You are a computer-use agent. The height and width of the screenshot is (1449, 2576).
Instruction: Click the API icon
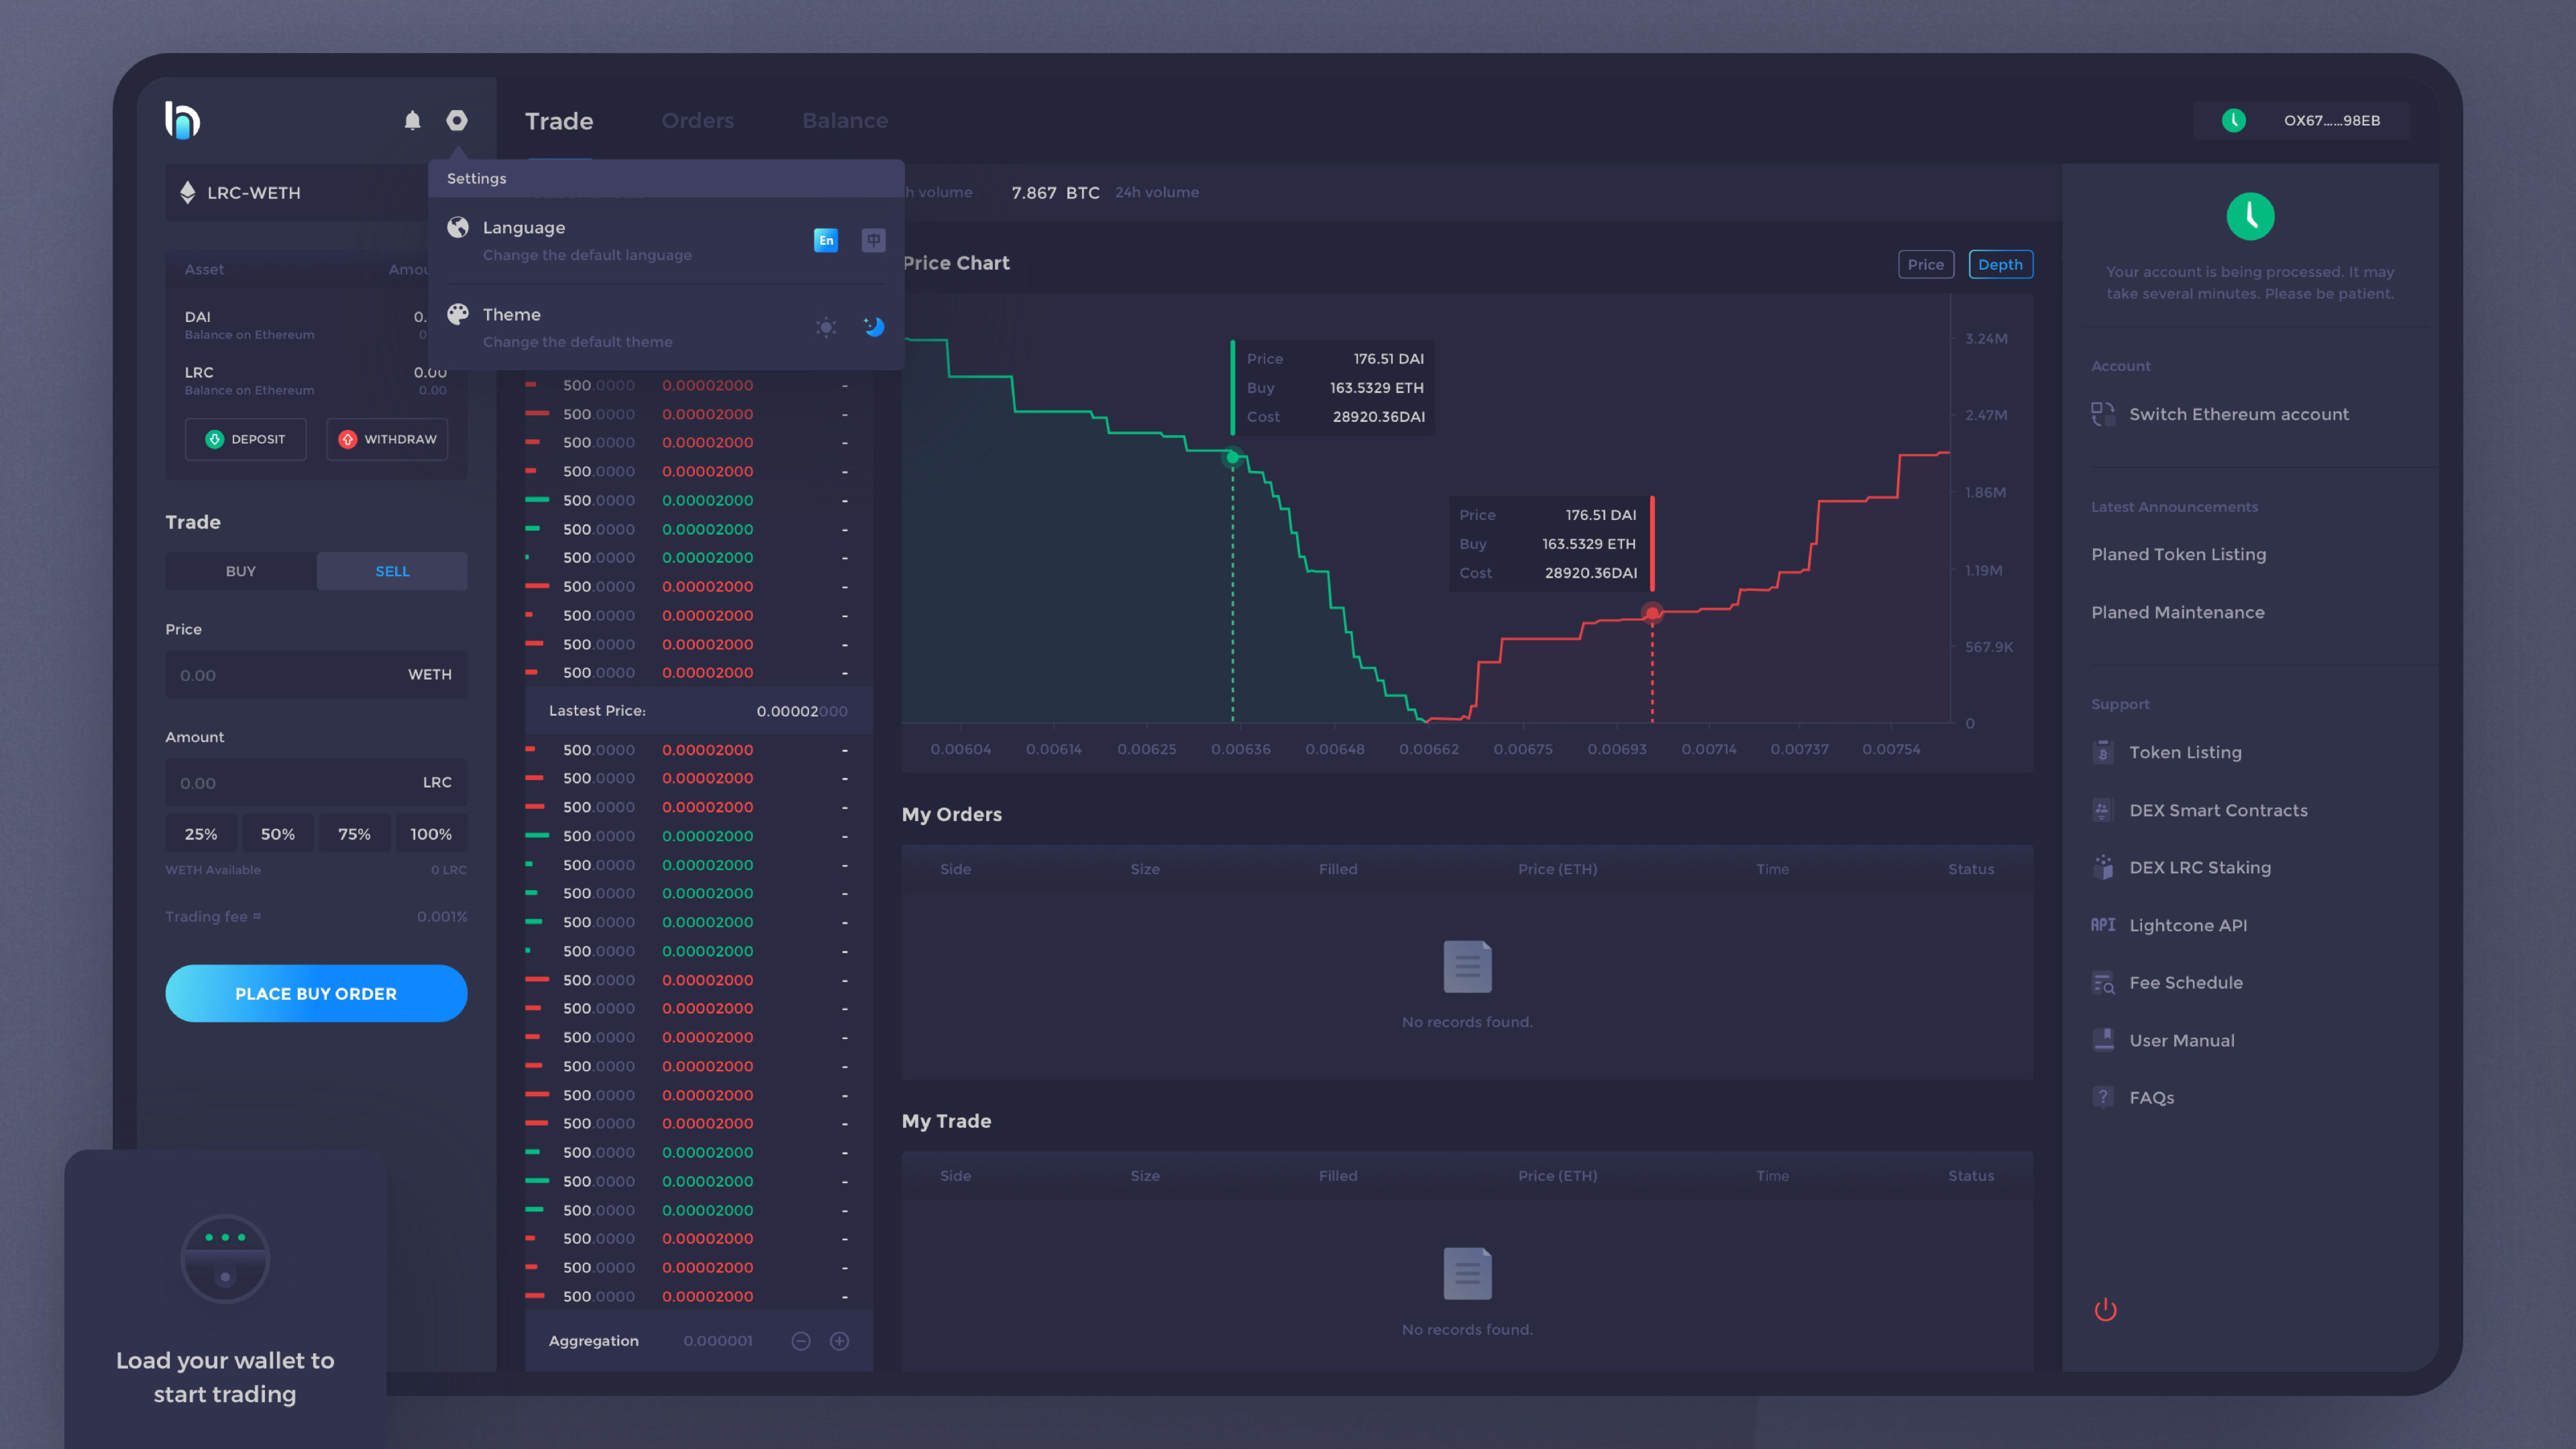2103,925
